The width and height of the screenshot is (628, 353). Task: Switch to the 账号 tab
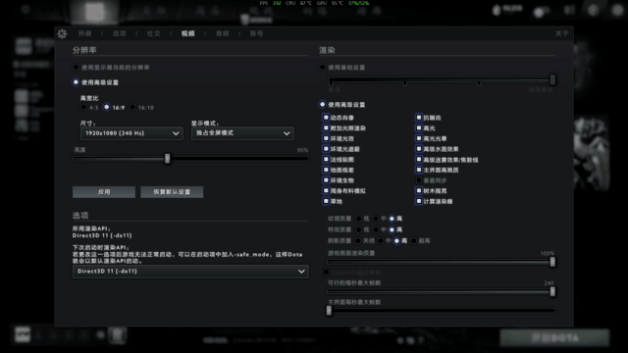(257, 33)
